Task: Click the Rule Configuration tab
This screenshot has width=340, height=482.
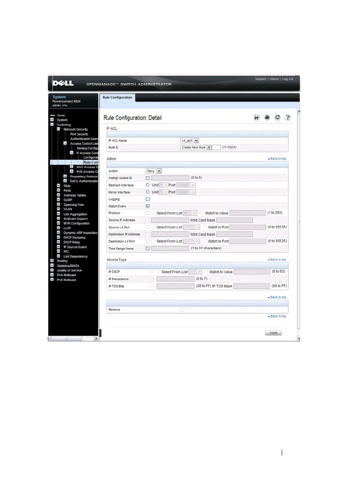Action: pos(117,97)
